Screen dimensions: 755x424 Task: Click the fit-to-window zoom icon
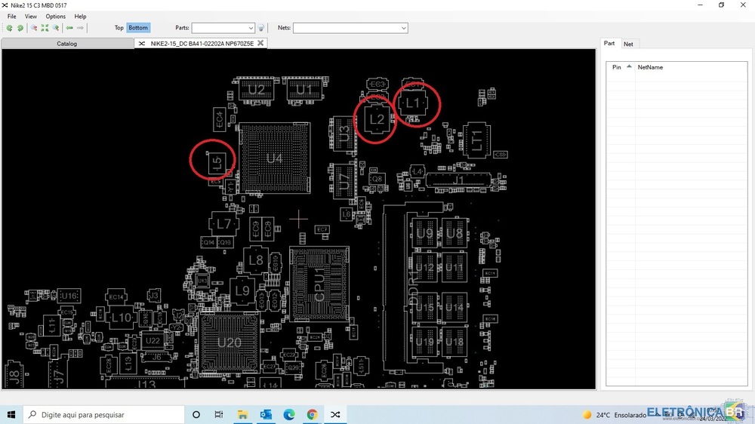coord(45,28)
